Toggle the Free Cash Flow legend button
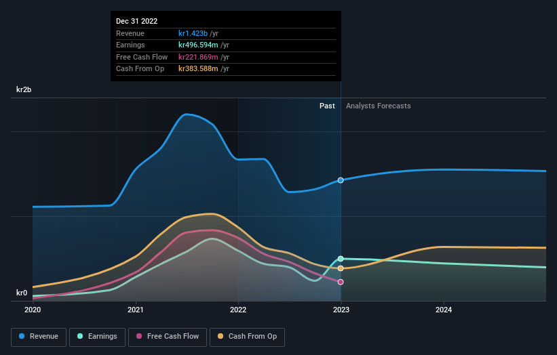The image size is (557, 355). 168,337
